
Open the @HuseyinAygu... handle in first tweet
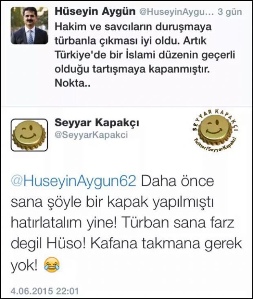point(177,12)
